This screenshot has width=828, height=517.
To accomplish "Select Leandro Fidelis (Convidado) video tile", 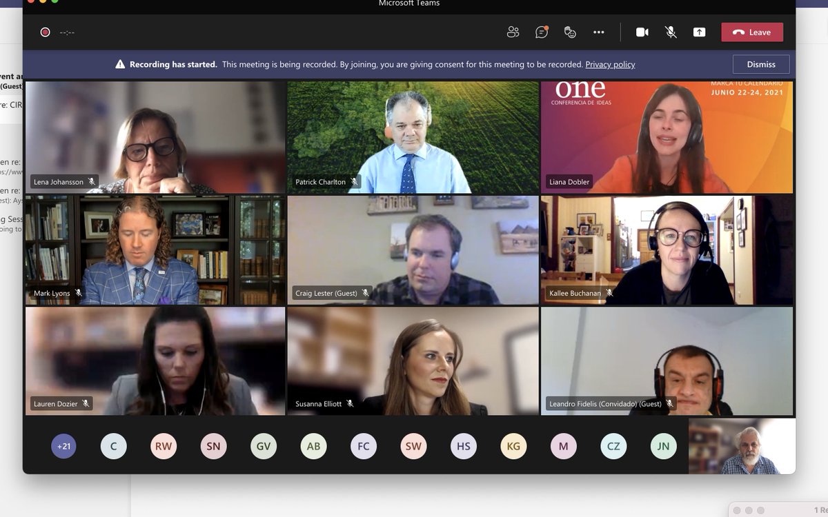I will pyautogui.click(x=667, y=361).
